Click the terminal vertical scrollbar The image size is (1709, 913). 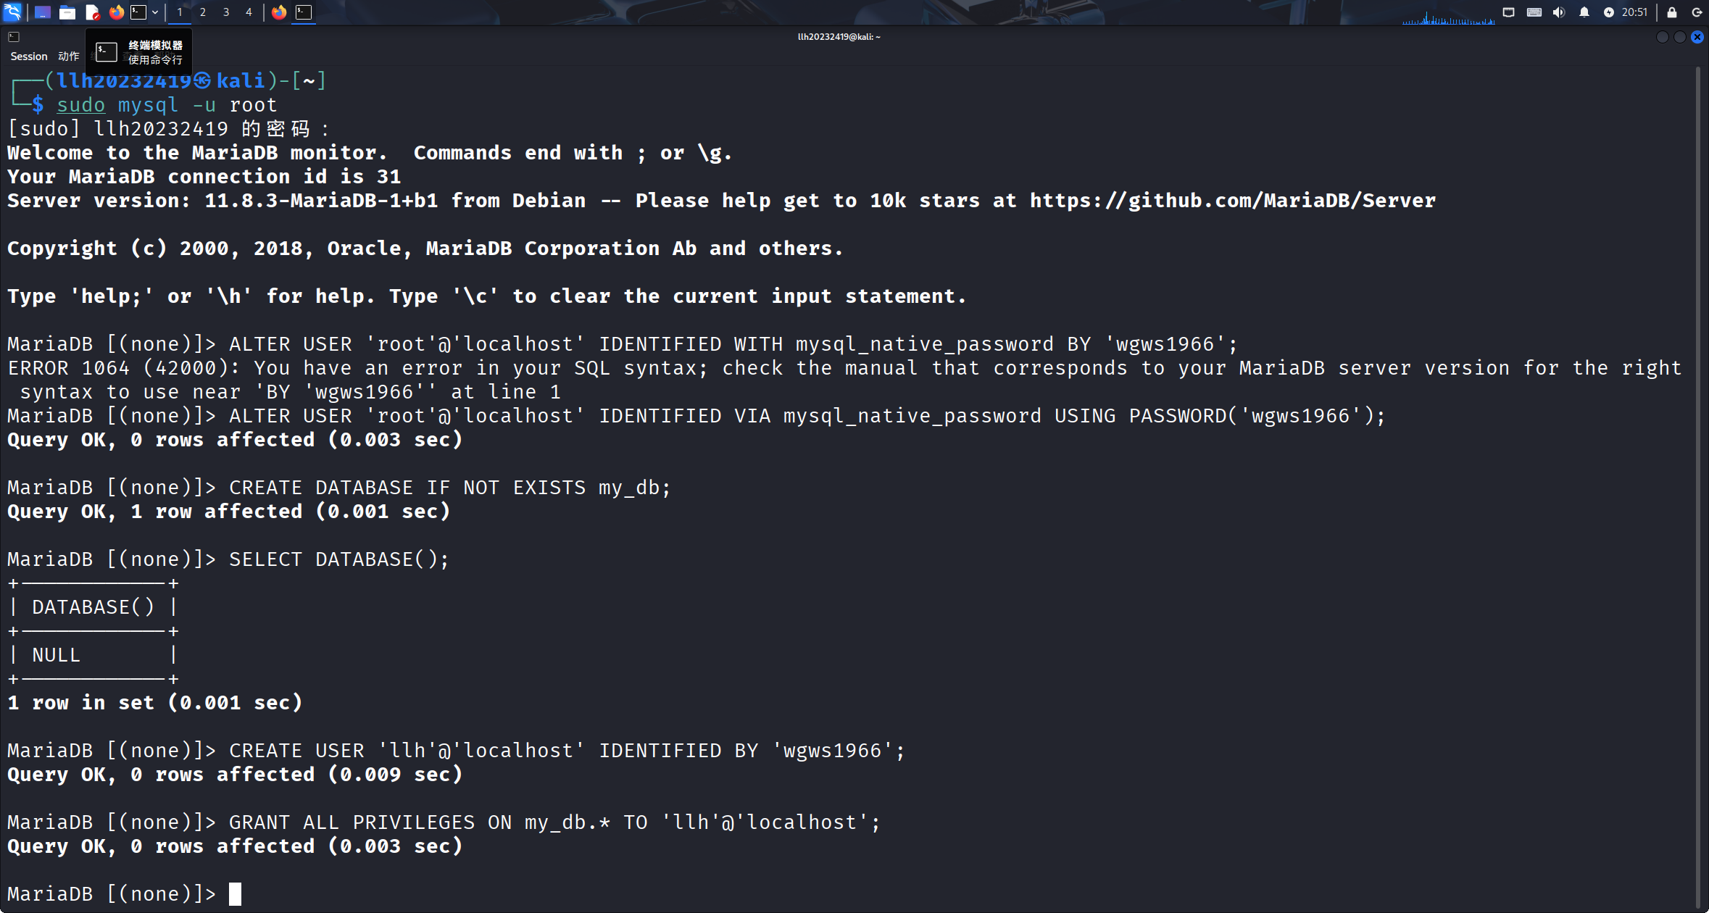1698,485
